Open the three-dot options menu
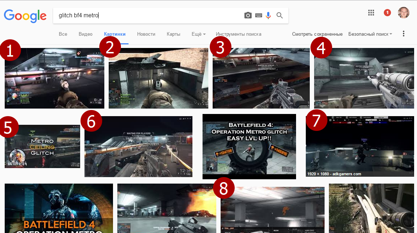This screenshot has width=417, height=233. [x=403, y=34]
